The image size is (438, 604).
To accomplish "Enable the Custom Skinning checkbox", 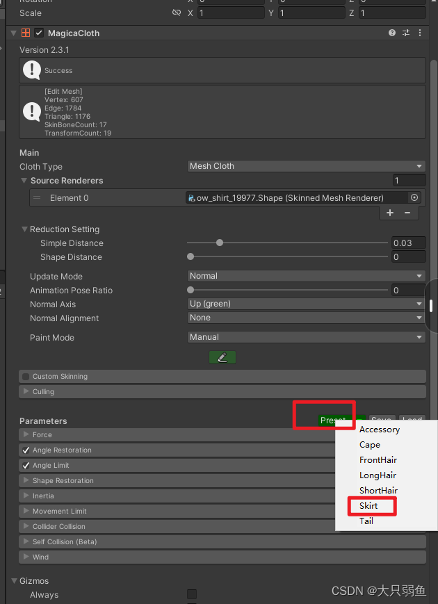I will pyautogui.click(x=26, y=376).
